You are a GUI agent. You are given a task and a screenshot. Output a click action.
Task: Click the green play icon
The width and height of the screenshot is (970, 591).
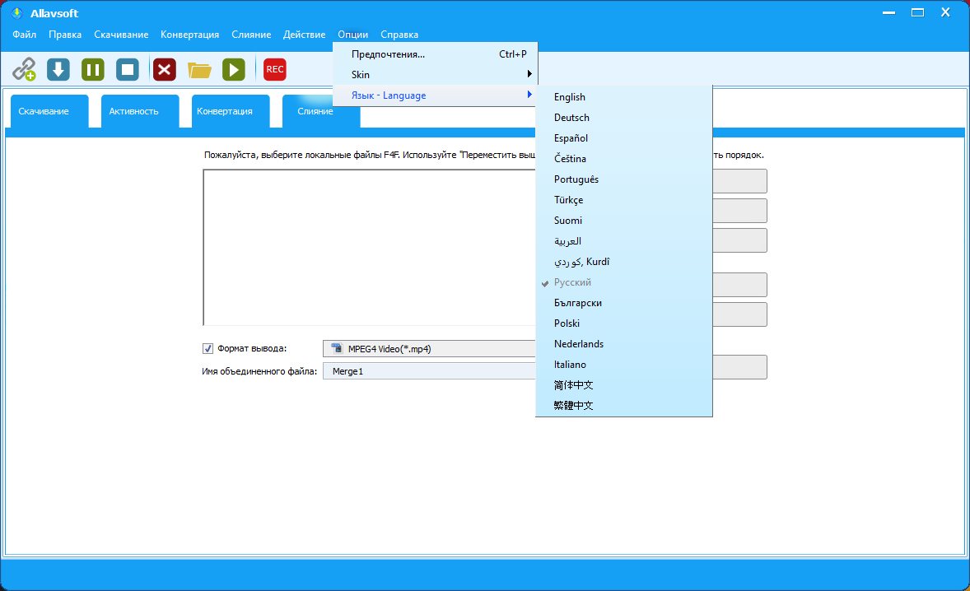[x=234, y=69]
